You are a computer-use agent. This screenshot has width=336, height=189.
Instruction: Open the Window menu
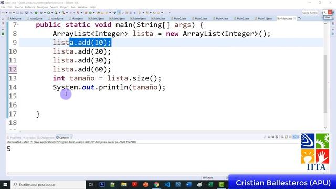(x=82, y=7)
